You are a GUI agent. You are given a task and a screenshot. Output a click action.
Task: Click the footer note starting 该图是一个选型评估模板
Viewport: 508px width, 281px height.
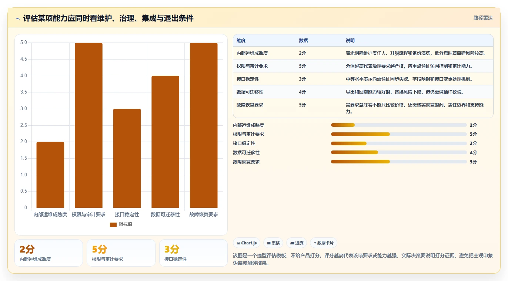(363, 260)
